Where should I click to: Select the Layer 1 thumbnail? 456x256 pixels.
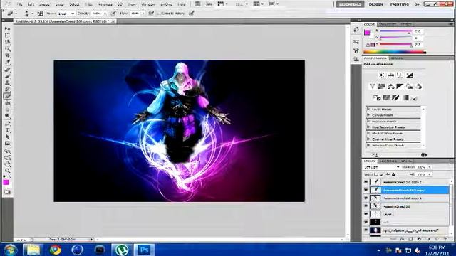(375, 214)
